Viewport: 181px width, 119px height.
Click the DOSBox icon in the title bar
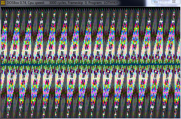tap(3, 3)
